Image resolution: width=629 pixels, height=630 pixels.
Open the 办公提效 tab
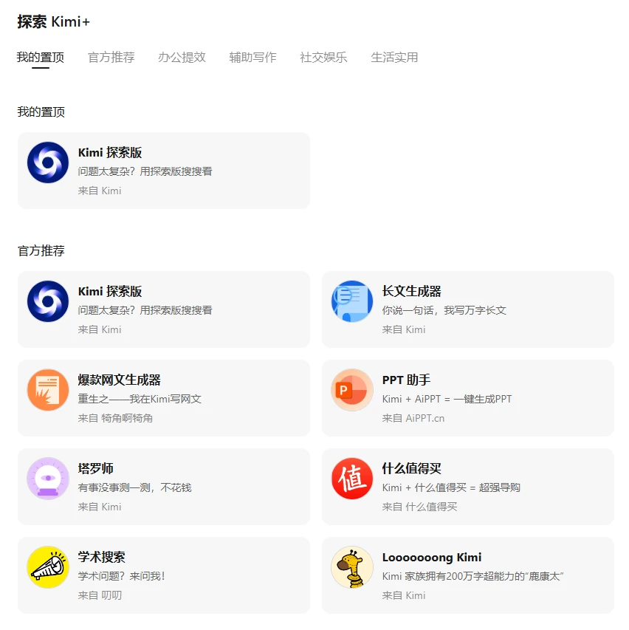click(x=182, y=58)
